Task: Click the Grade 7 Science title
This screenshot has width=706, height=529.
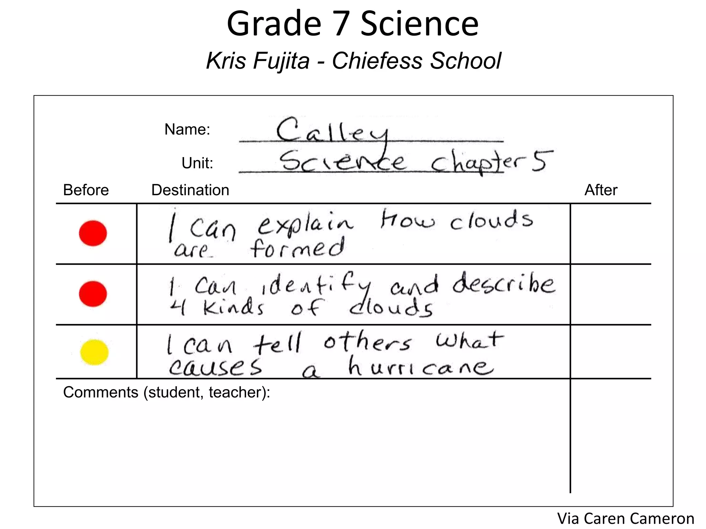Action: click(353, 24)
